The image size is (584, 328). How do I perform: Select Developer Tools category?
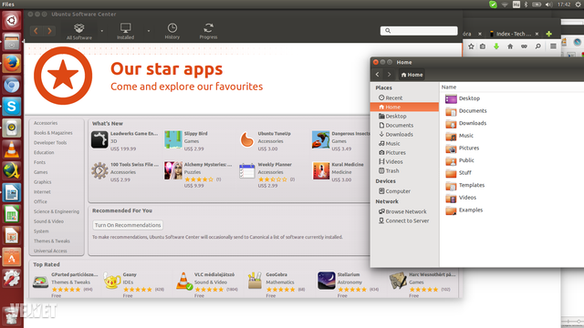50,143
